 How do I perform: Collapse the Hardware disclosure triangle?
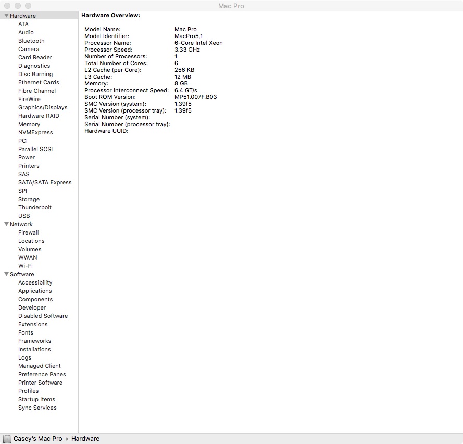[6, 15]
